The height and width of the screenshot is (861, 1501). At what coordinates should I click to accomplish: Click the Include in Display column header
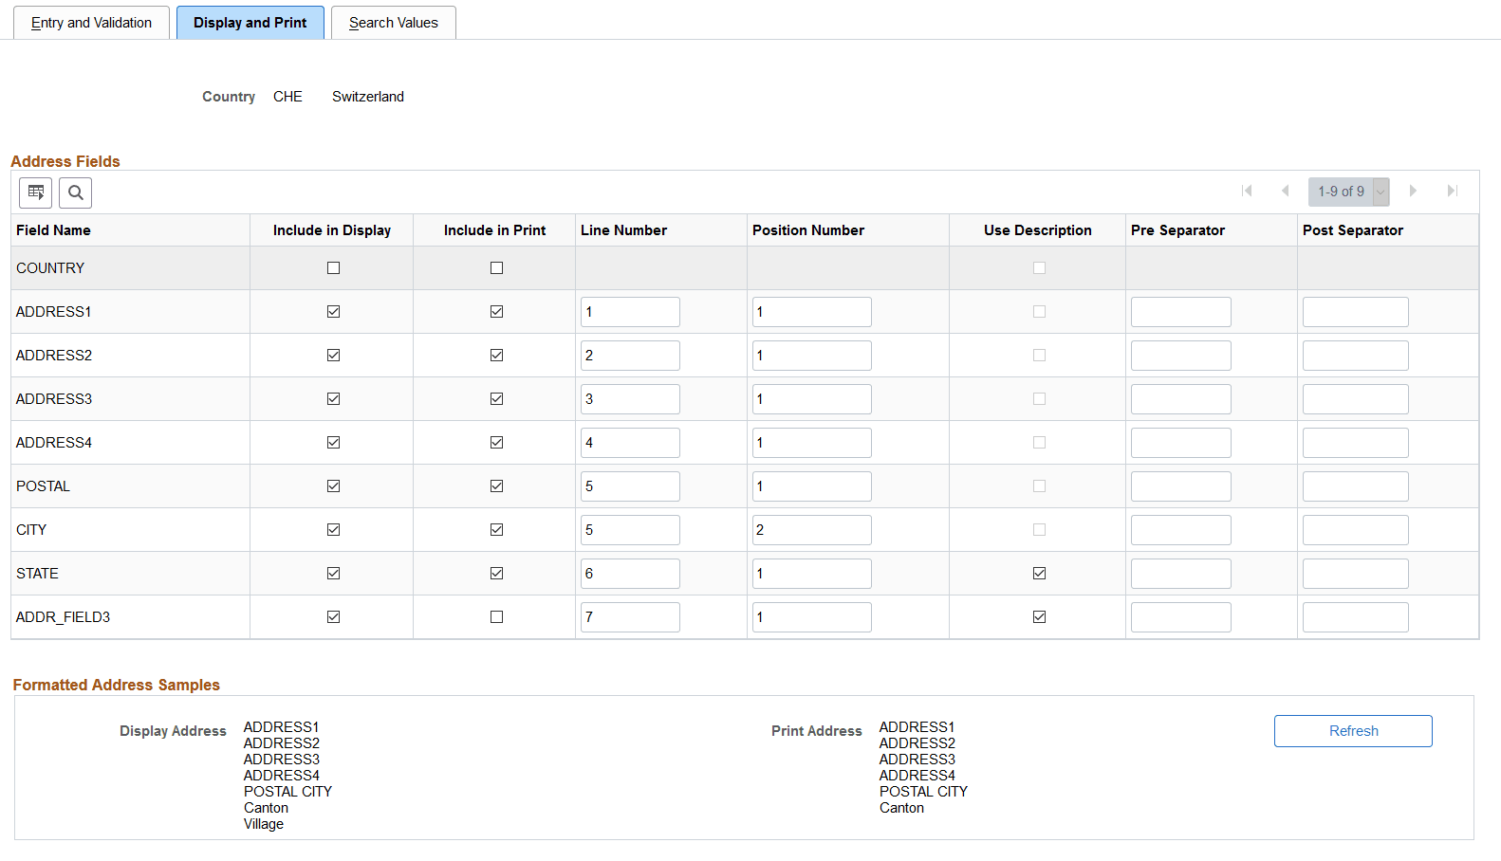click(x=332, y=230)
